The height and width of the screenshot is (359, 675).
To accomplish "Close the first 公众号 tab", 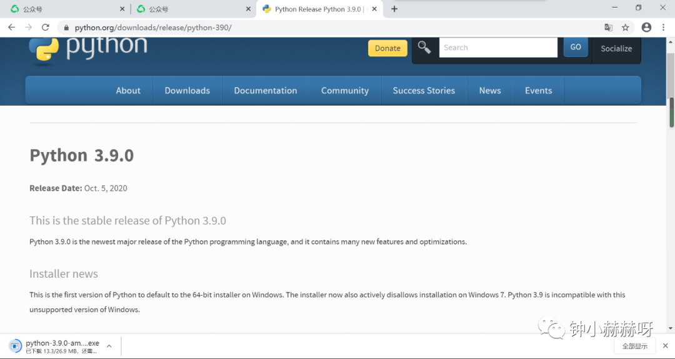I will (122, 9).
